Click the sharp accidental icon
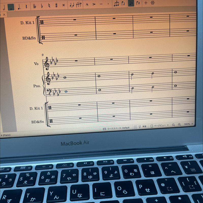This screenshot has height=203, width=203. (x=56, y=5)
